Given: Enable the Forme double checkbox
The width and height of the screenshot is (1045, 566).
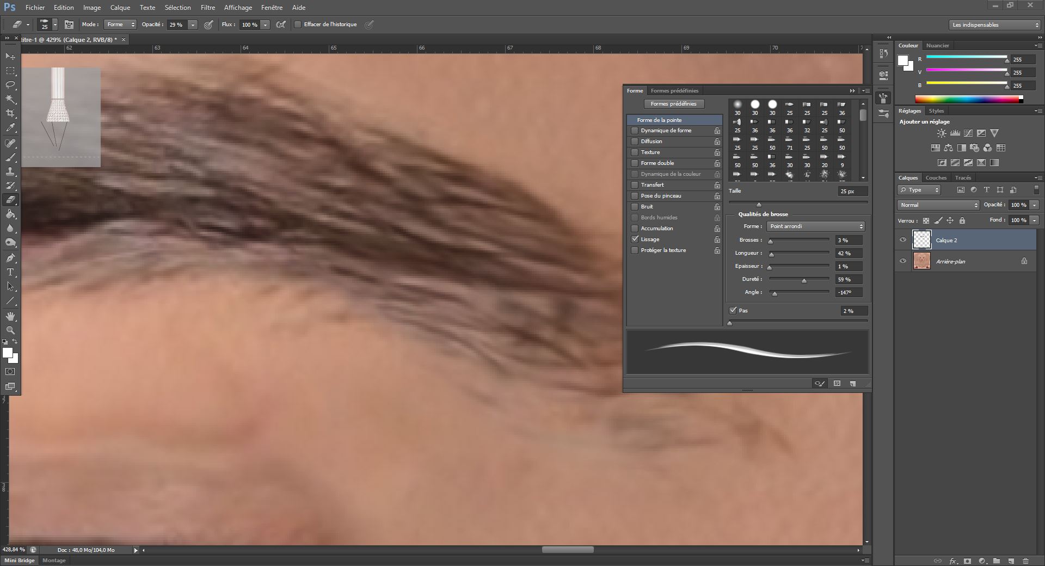Looking at the screenshot, I should tap(635, 163).
